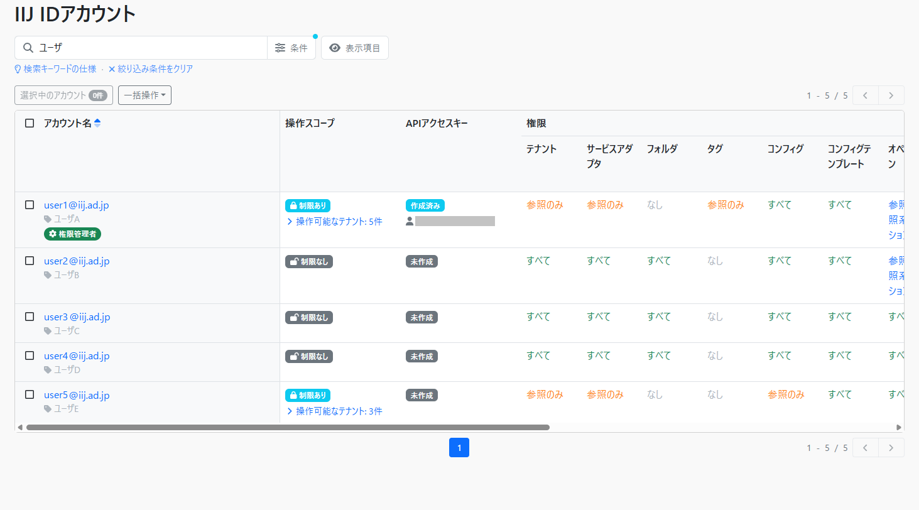
Task: Check the checkbox for user1@iij.ad.jp
Action: click(30, 205)
